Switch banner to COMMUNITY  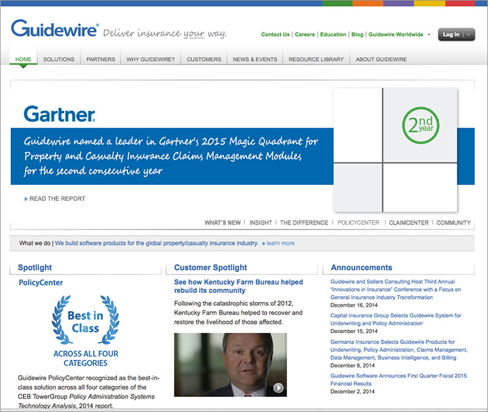tap(453, 223)
